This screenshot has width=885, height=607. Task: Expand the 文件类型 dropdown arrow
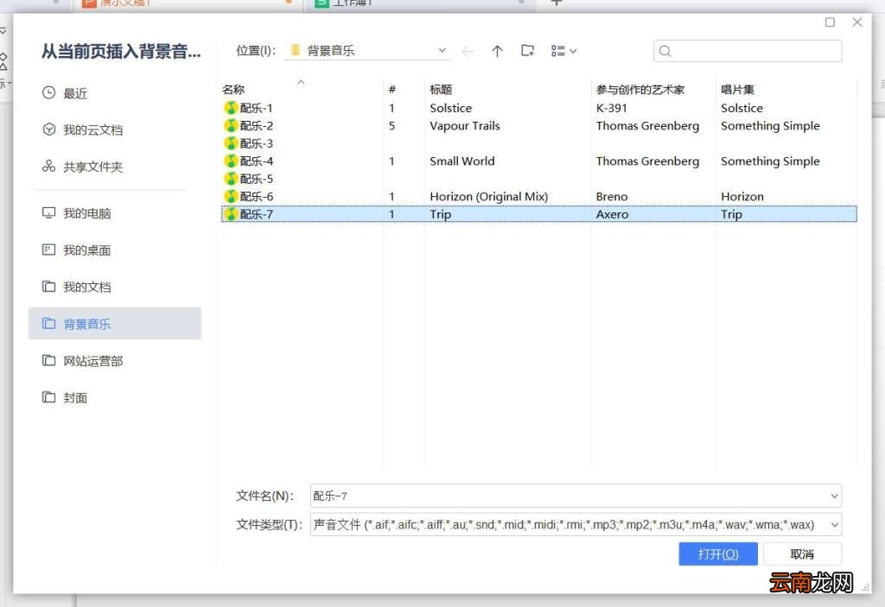coord(834,525)
